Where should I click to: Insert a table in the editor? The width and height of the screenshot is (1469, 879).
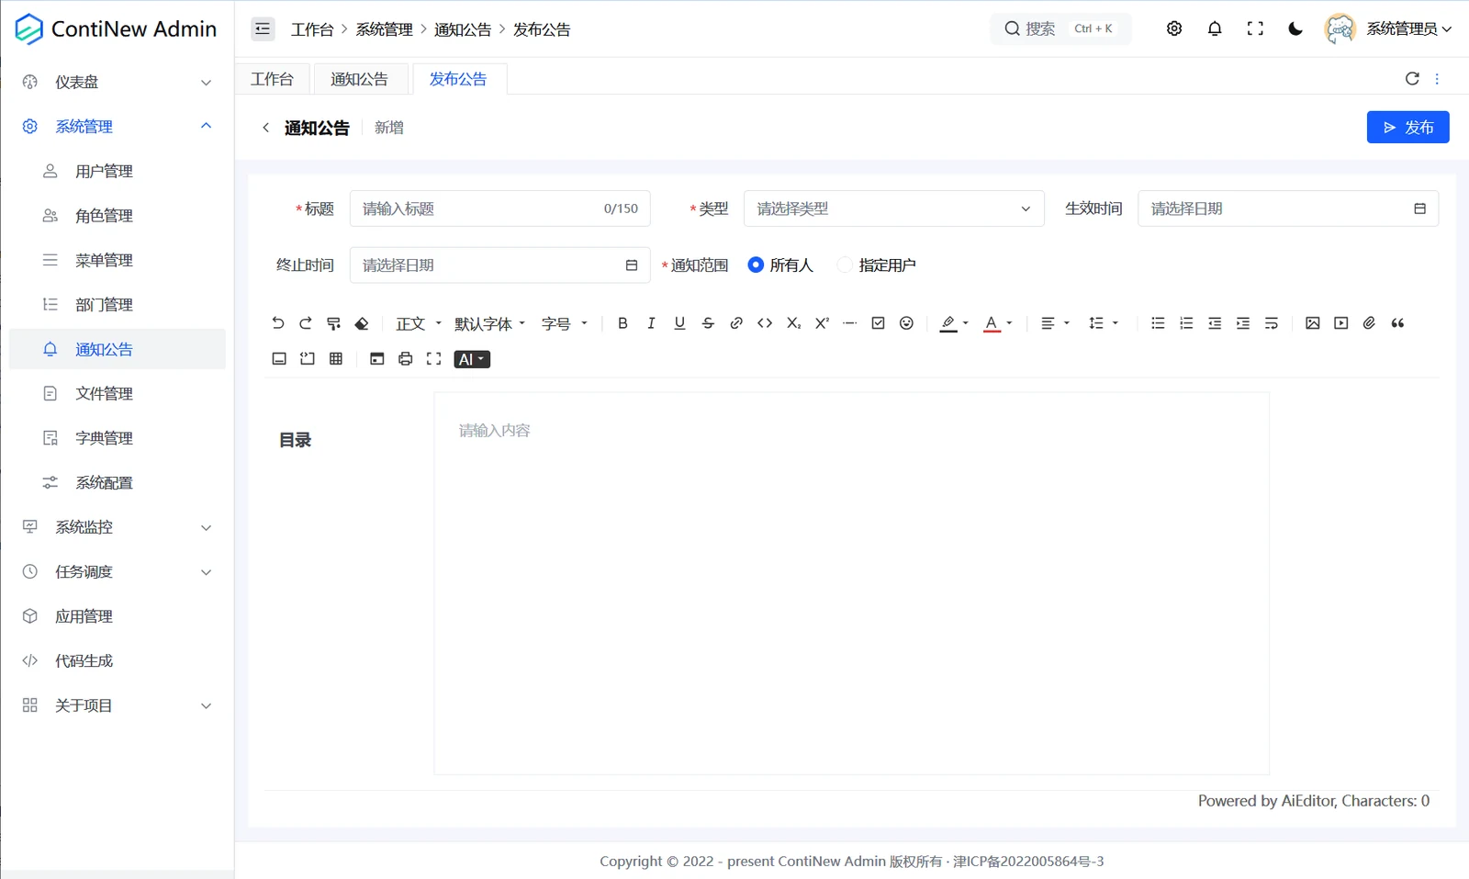pos(336,359)
